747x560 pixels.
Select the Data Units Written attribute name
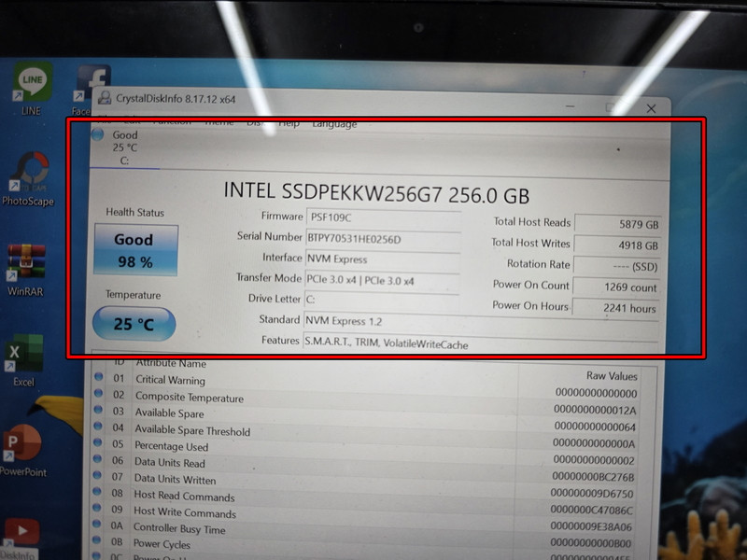tap(175, 479)
